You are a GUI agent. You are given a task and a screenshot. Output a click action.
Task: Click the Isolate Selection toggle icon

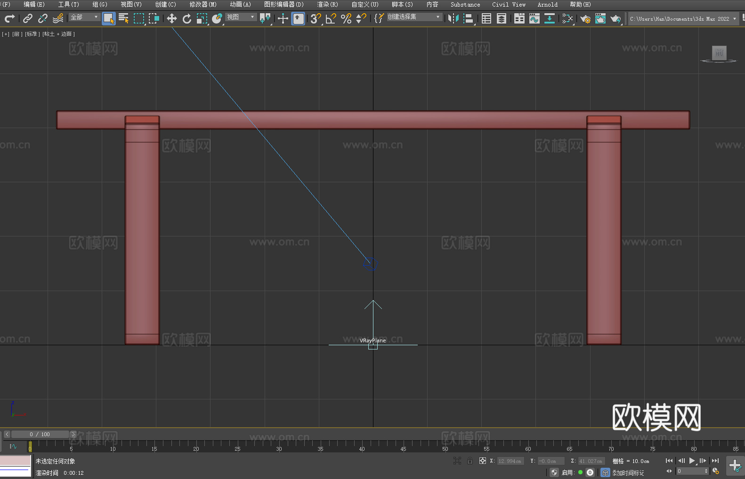coord(457,461)
